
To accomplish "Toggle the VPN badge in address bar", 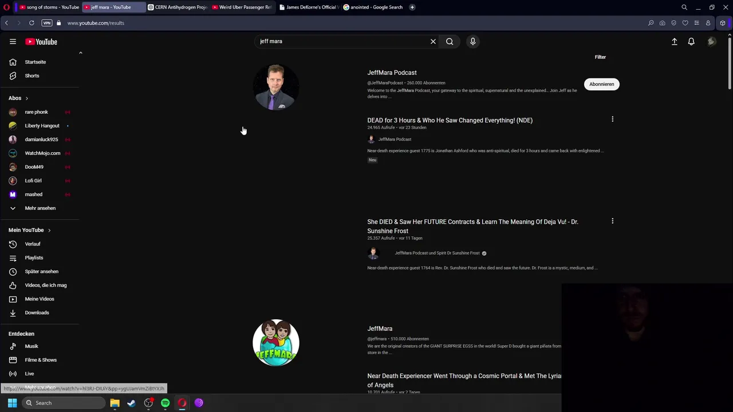I will point(47,23).
